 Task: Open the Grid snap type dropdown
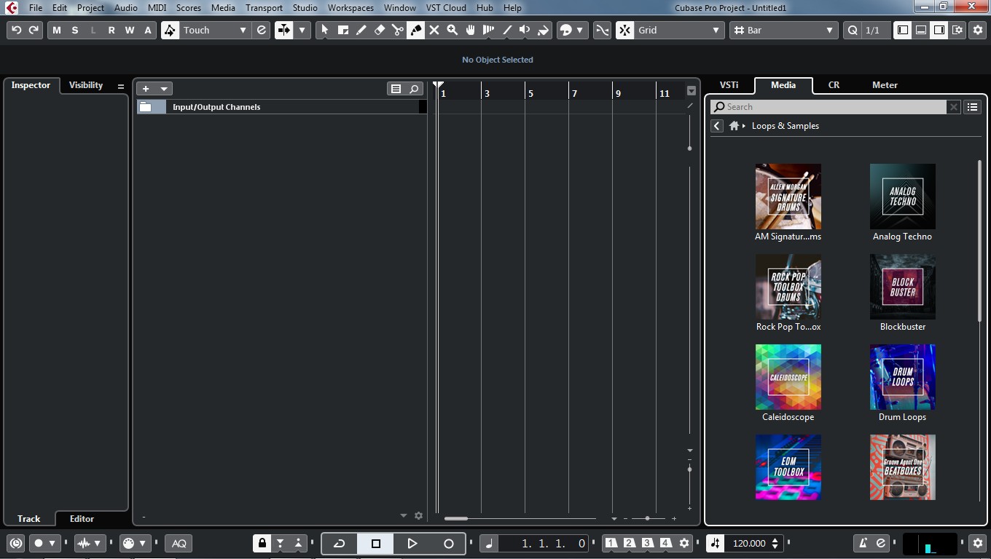point(679,30)
